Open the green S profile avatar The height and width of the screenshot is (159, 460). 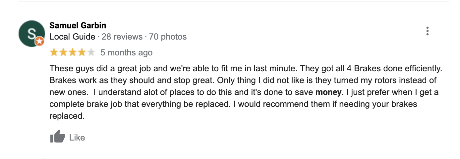coord(32,33)
